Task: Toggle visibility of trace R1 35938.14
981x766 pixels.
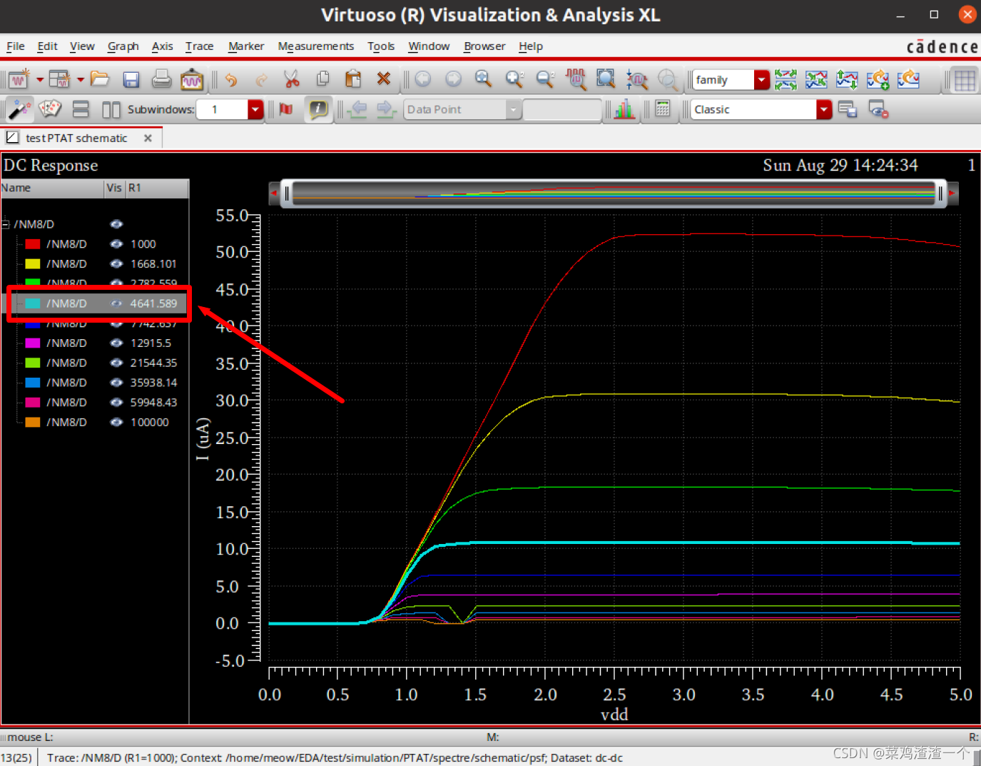Action: [116, 383]
